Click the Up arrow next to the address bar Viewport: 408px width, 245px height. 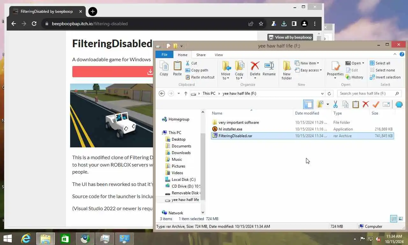point(186,93)
